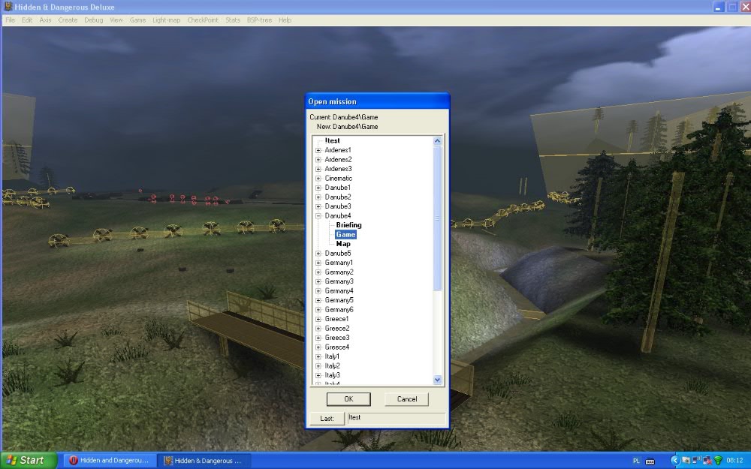This screenshot has width=751, height=469.
Task: Select the Germany4 tree item
Action: click(x=339, y=291)
